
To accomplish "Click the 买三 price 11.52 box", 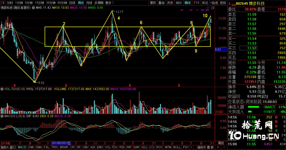I will pos(248,48).
